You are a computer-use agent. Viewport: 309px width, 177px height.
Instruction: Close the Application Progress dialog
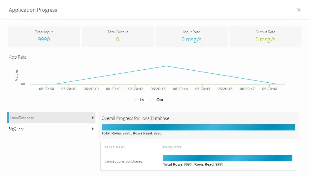299,10
